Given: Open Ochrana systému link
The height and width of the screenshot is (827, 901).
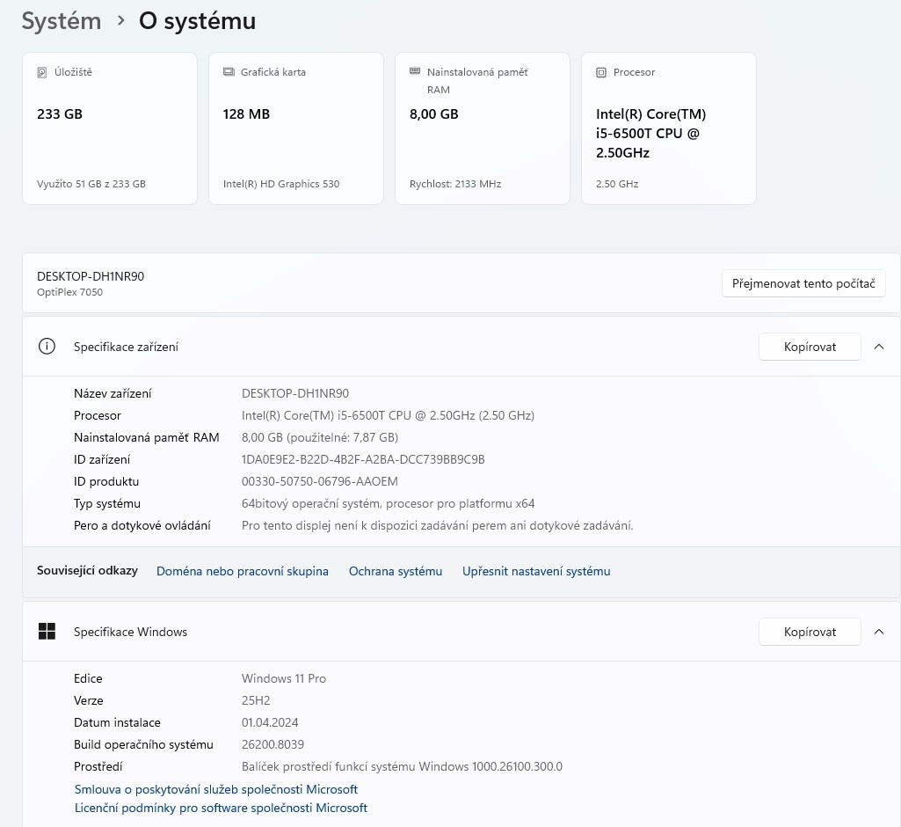Looking at the screenshot, I should click(x=396, y=571).
